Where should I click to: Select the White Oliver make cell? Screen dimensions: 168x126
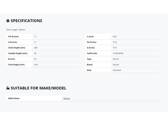pyautogui.click(x=34, y=98)
